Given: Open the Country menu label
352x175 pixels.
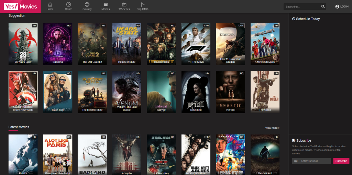Looking at the screenshot, I should pyautogui.click(x=87, y=9).
